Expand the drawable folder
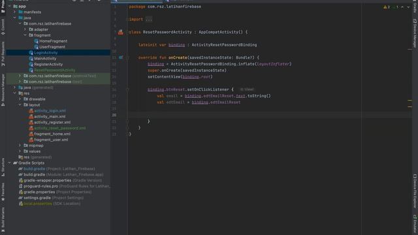 click(x=20, y=99)
